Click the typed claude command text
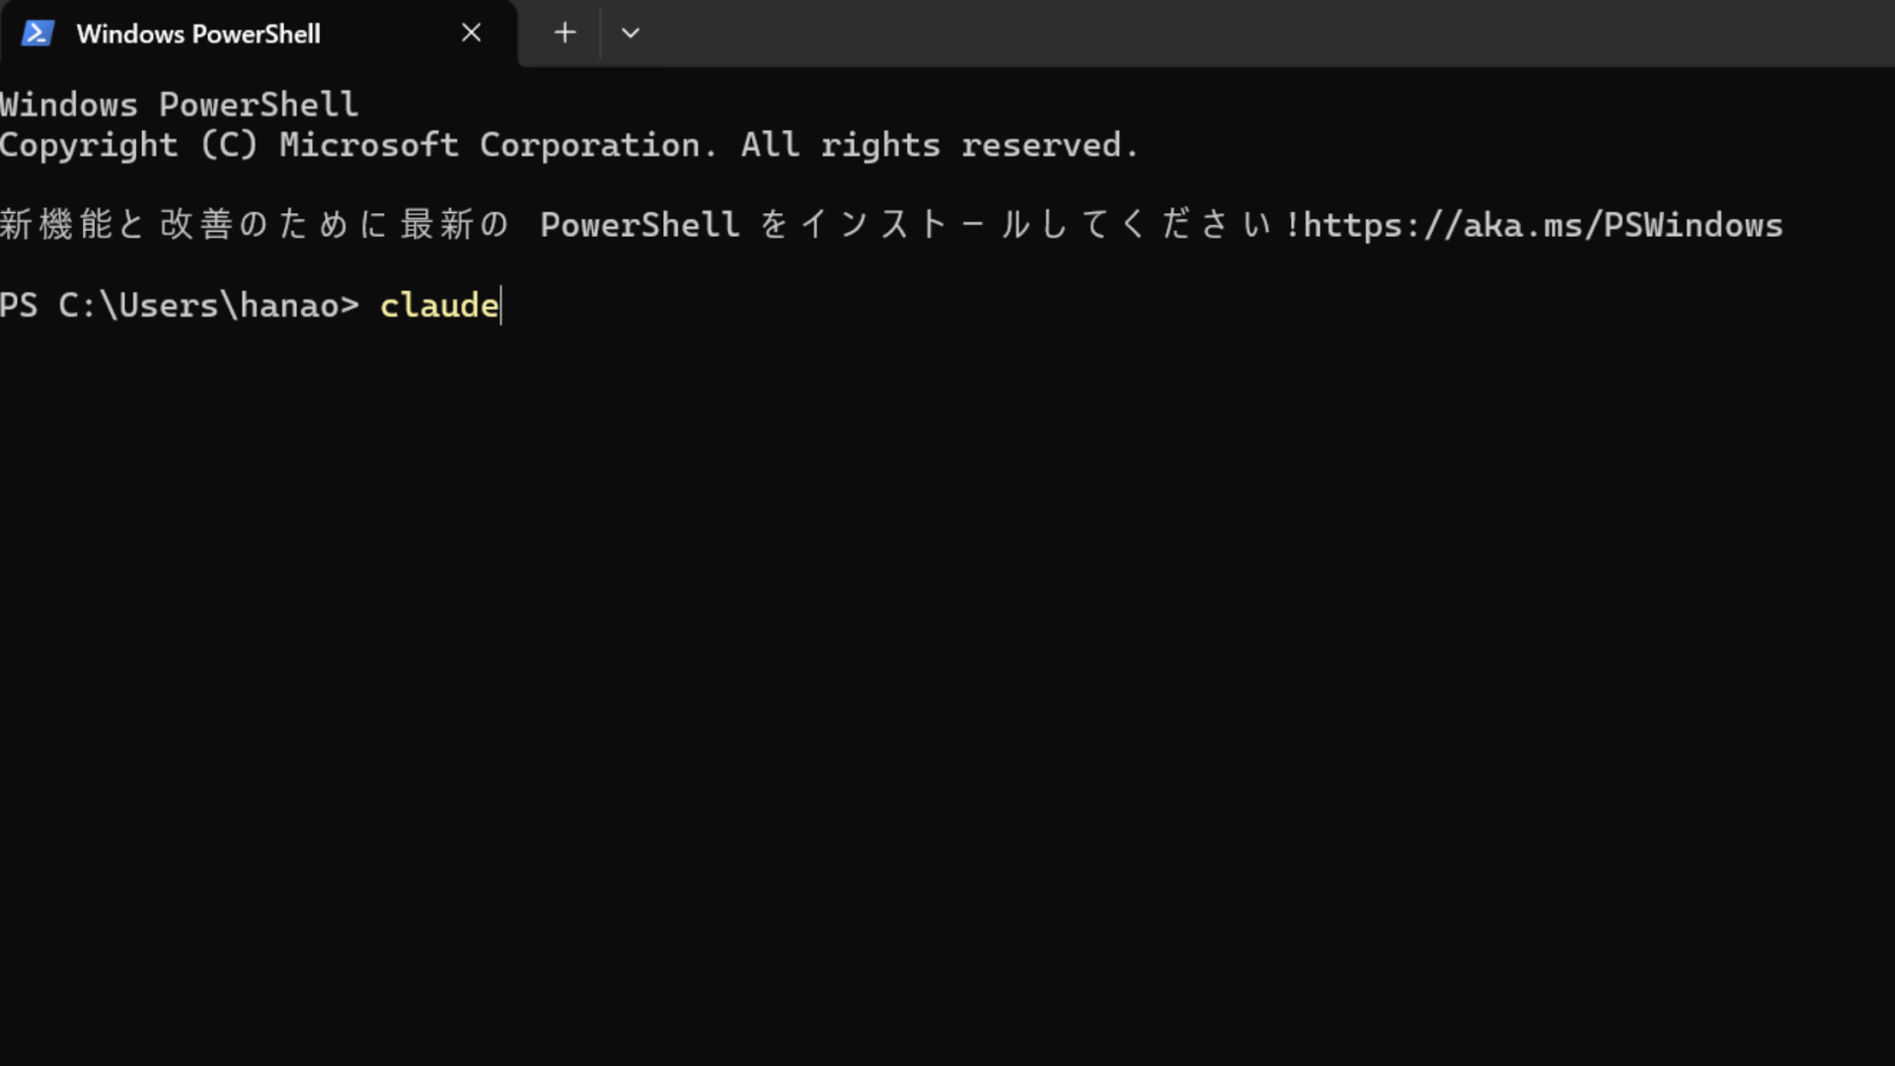 pyautogui.click(x=438, y=305)
